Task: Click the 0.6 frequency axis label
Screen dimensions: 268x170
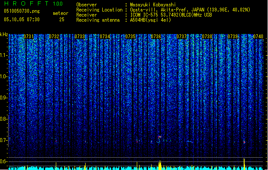Action: (3, 161)
